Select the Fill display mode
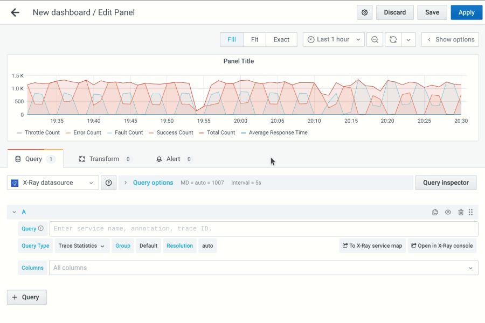This screenshot has width=485, height=323. coord(231,39)
